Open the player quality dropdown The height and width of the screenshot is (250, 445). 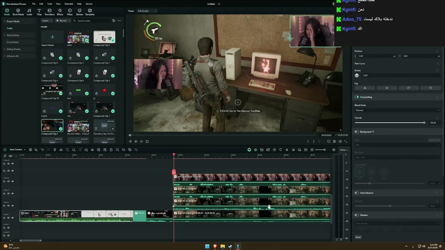pyautogui.click(x=147, y=11)
